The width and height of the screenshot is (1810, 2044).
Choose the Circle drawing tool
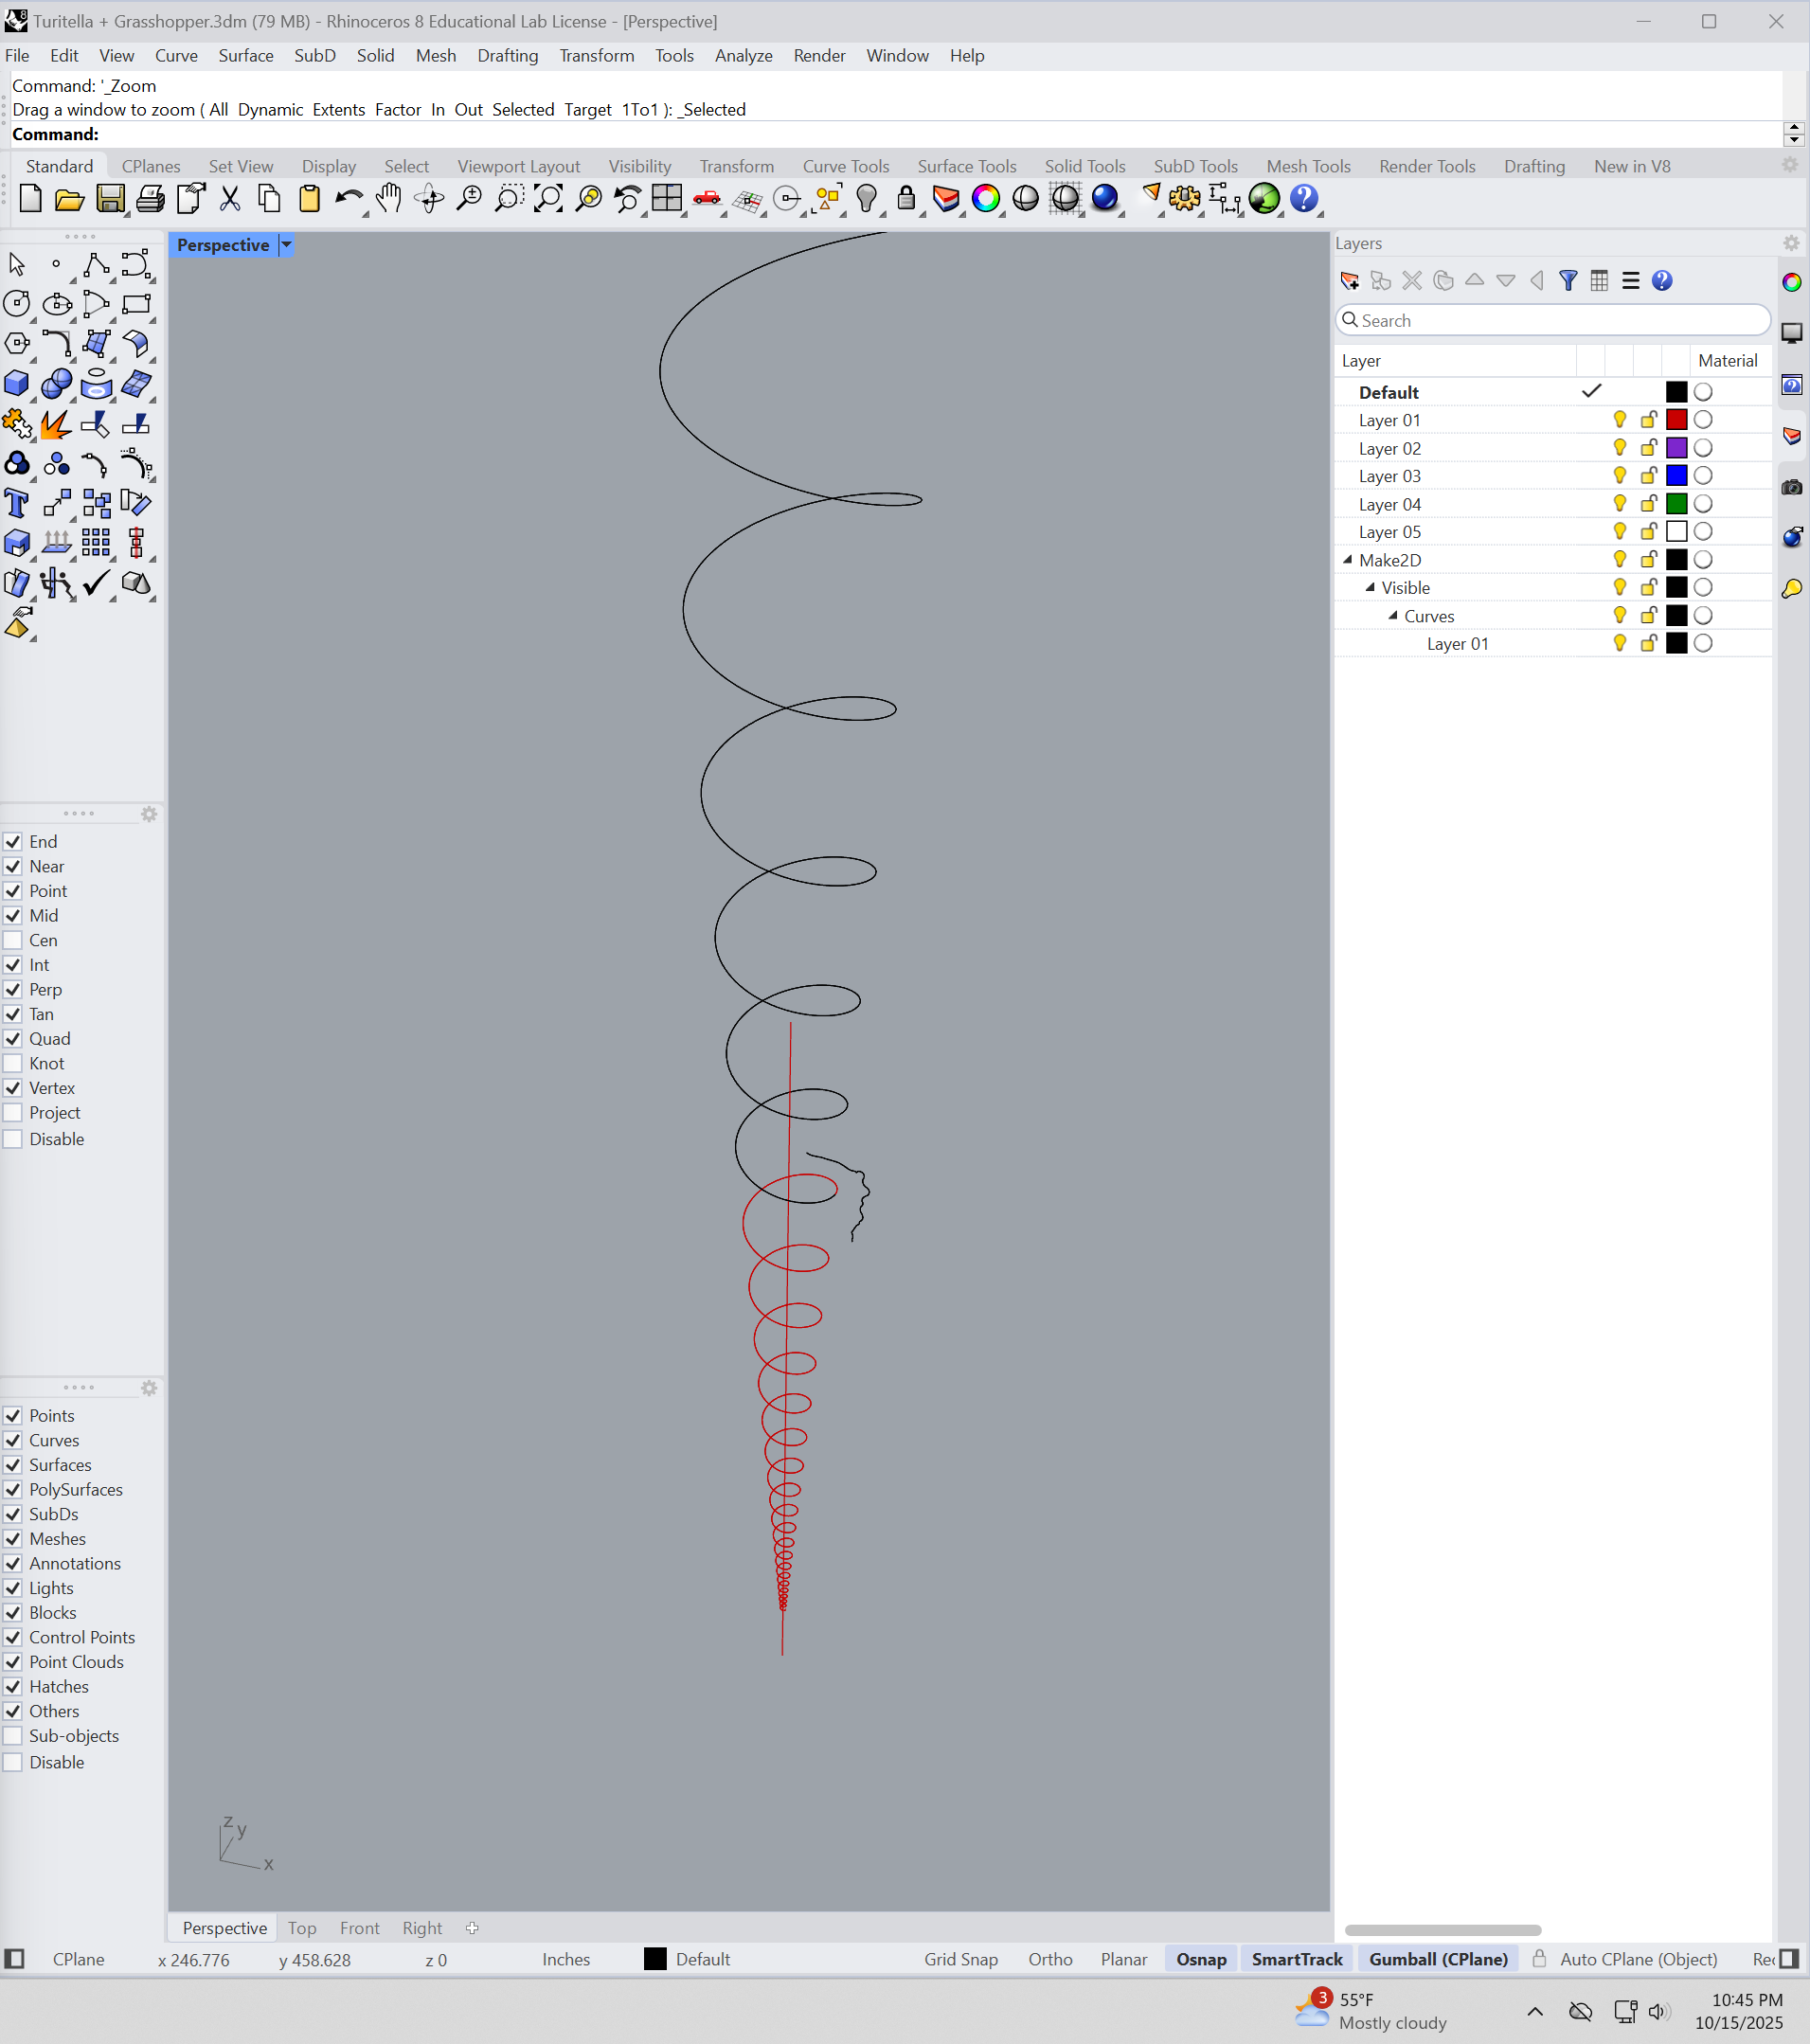pos(17,304)
